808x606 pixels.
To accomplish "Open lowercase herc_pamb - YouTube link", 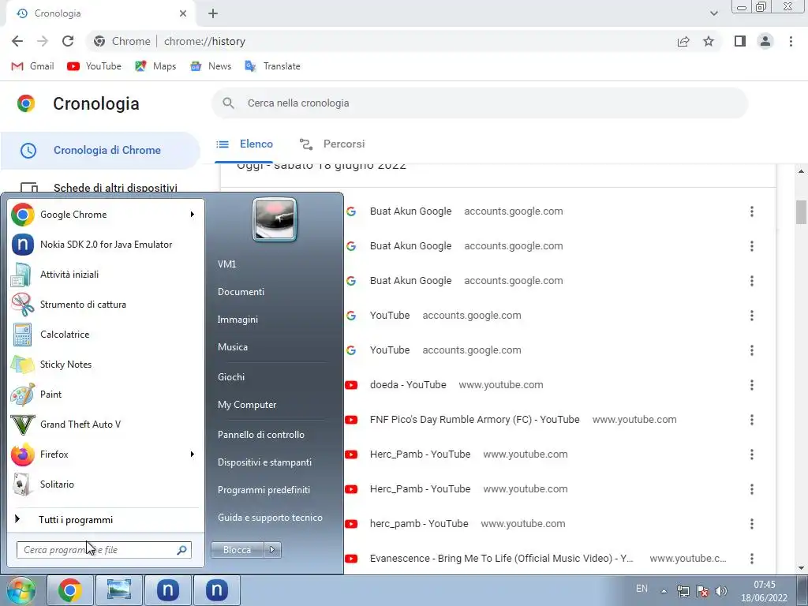I will 419,524.
